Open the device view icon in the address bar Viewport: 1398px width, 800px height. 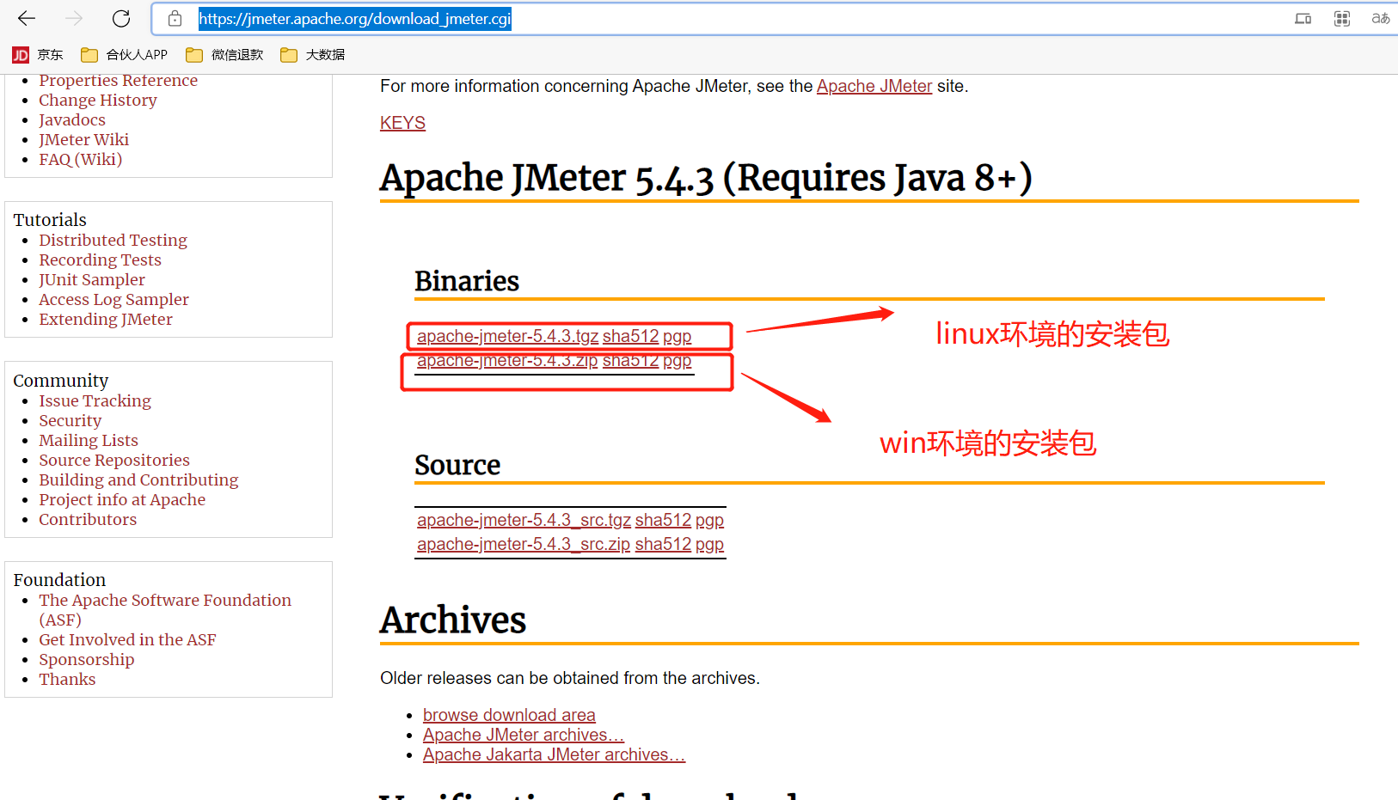point(1303,19)
